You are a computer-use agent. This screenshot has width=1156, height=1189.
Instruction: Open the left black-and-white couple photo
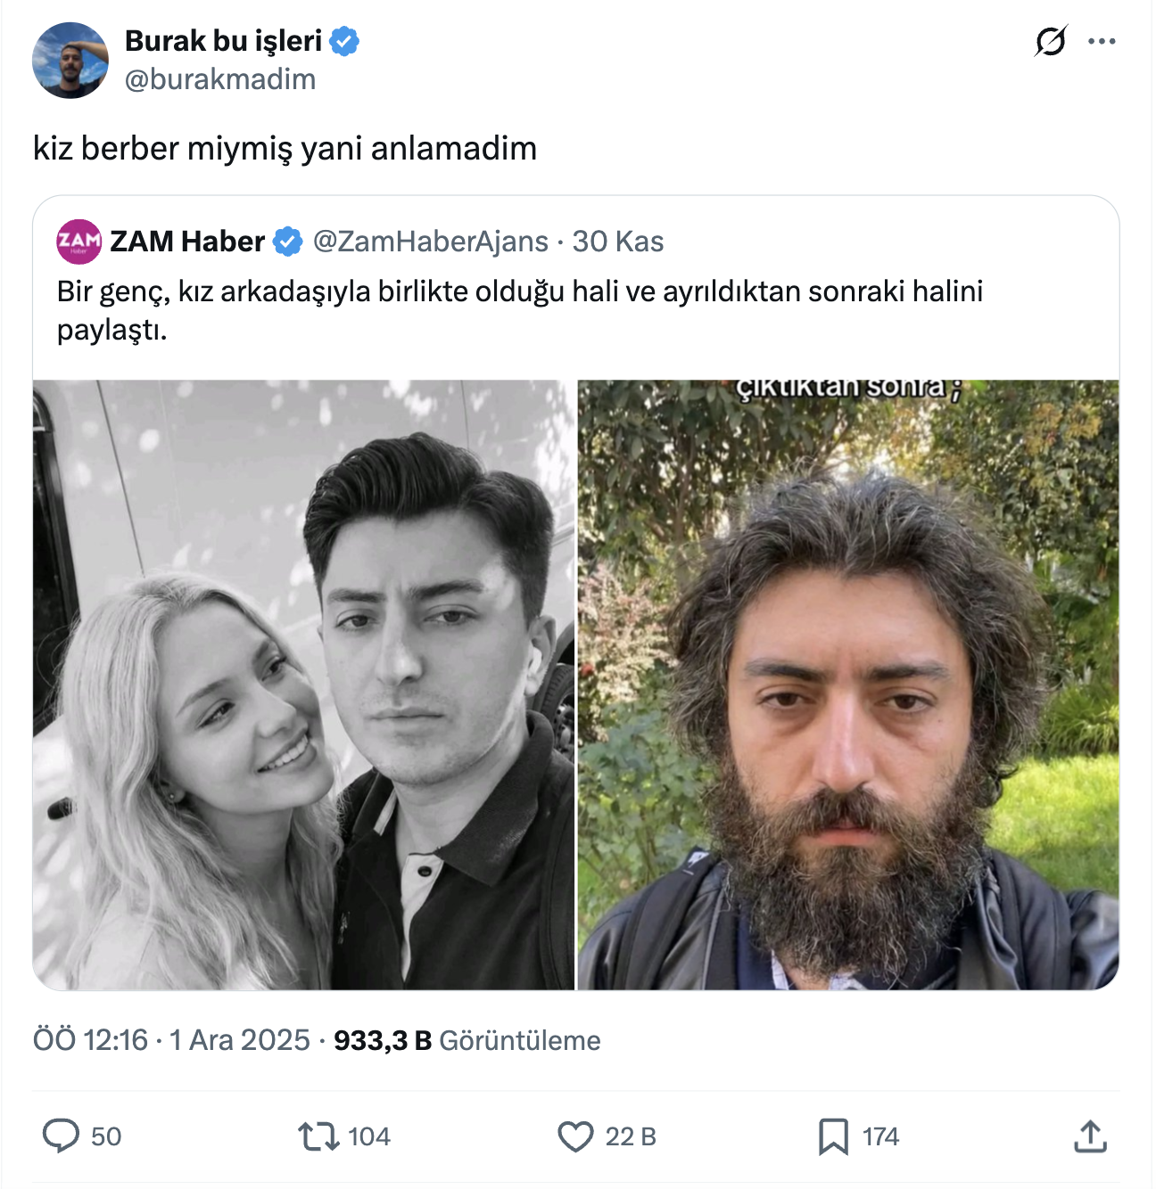304,685
